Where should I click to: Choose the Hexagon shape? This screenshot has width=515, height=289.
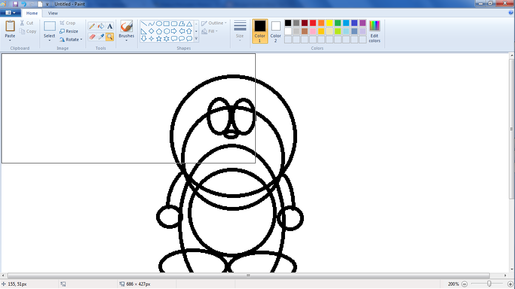pyautogui.click(x=166, y=31)
